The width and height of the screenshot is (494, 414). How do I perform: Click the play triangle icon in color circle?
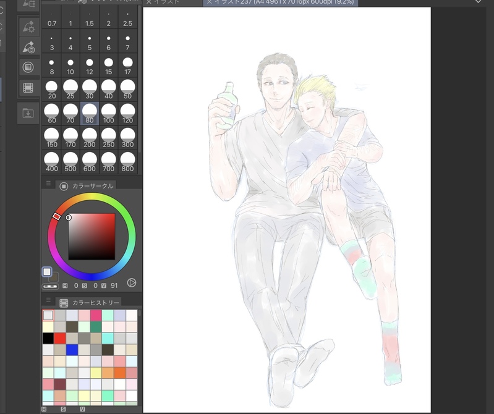[131, 283]
